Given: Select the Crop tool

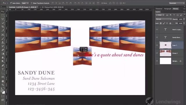Looking at the screenshot, I should [x=3, y=27].
